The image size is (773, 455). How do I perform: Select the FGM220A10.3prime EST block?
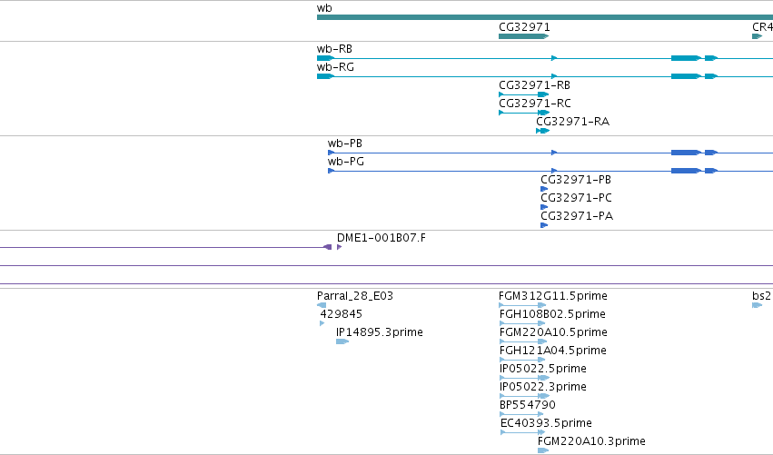click(x=543, y=450)
